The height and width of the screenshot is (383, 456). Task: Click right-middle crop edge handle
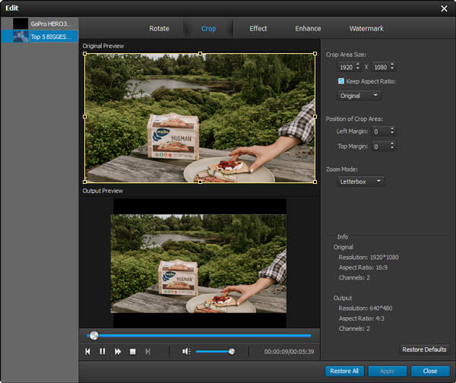[315, 116]
